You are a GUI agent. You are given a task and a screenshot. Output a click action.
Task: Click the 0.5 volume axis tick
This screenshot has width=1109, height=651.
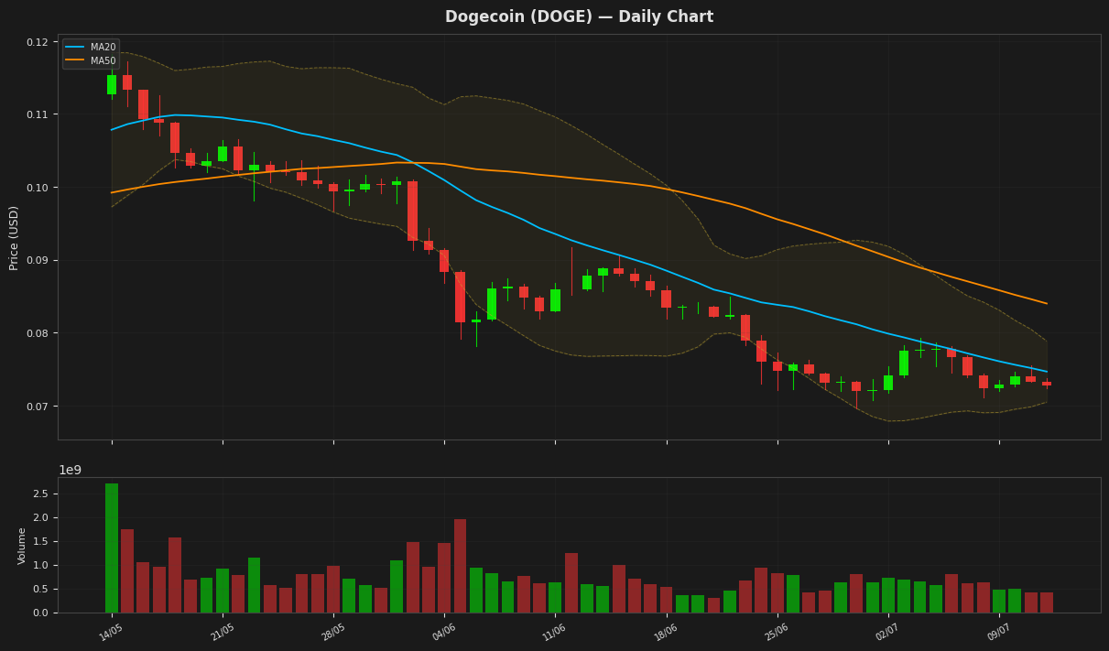tap(43, 589)
